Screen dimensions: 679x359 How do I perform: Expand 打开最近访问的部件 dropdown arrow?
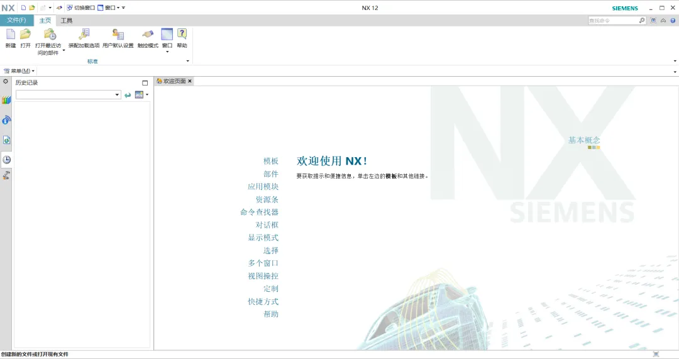coord(63,51)
